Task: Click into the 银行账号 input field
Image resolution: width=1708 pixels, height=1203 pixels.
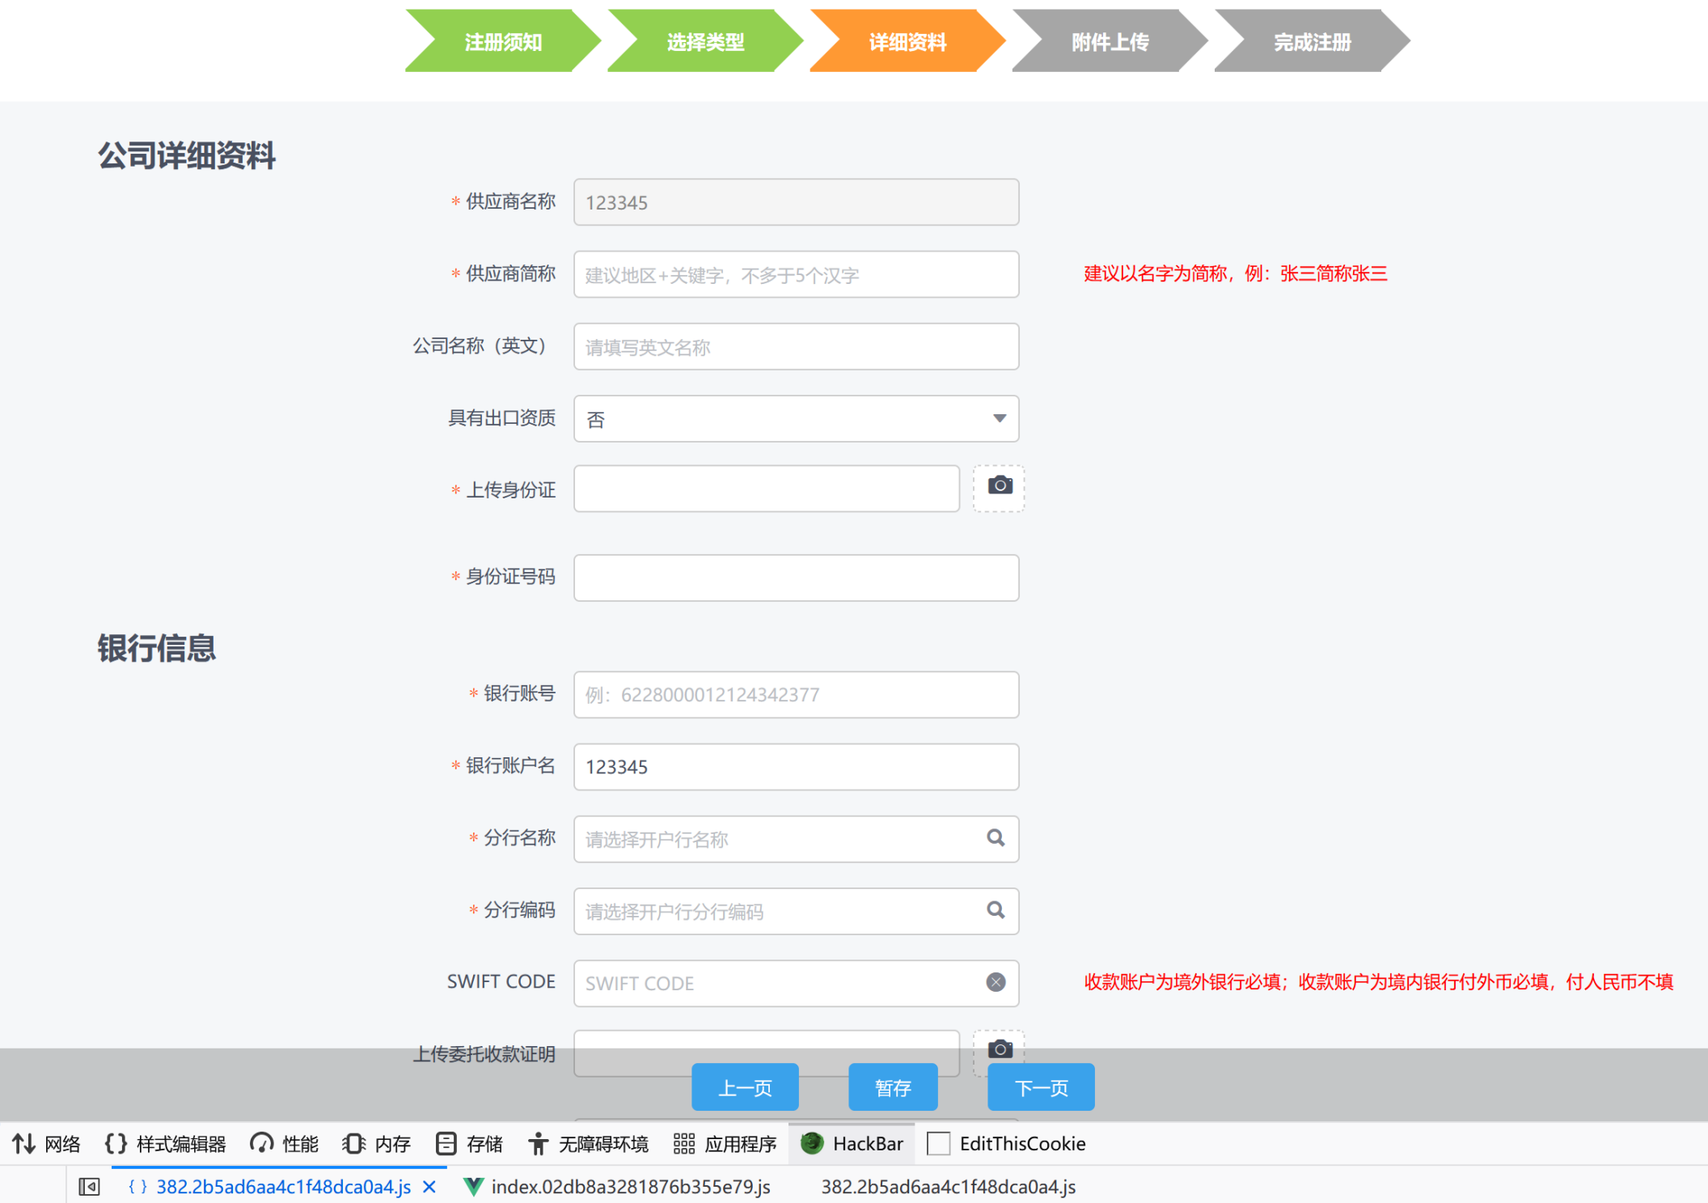Action: coord(795,694)
